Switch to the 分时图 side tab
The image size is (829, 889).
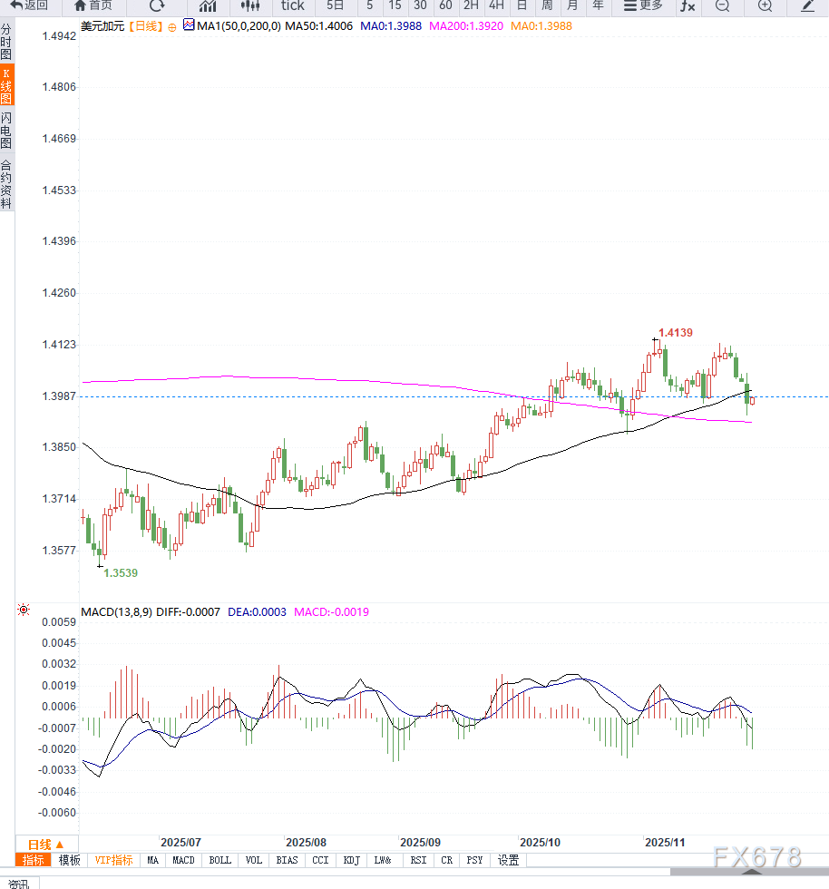click(x=6, y=43)
